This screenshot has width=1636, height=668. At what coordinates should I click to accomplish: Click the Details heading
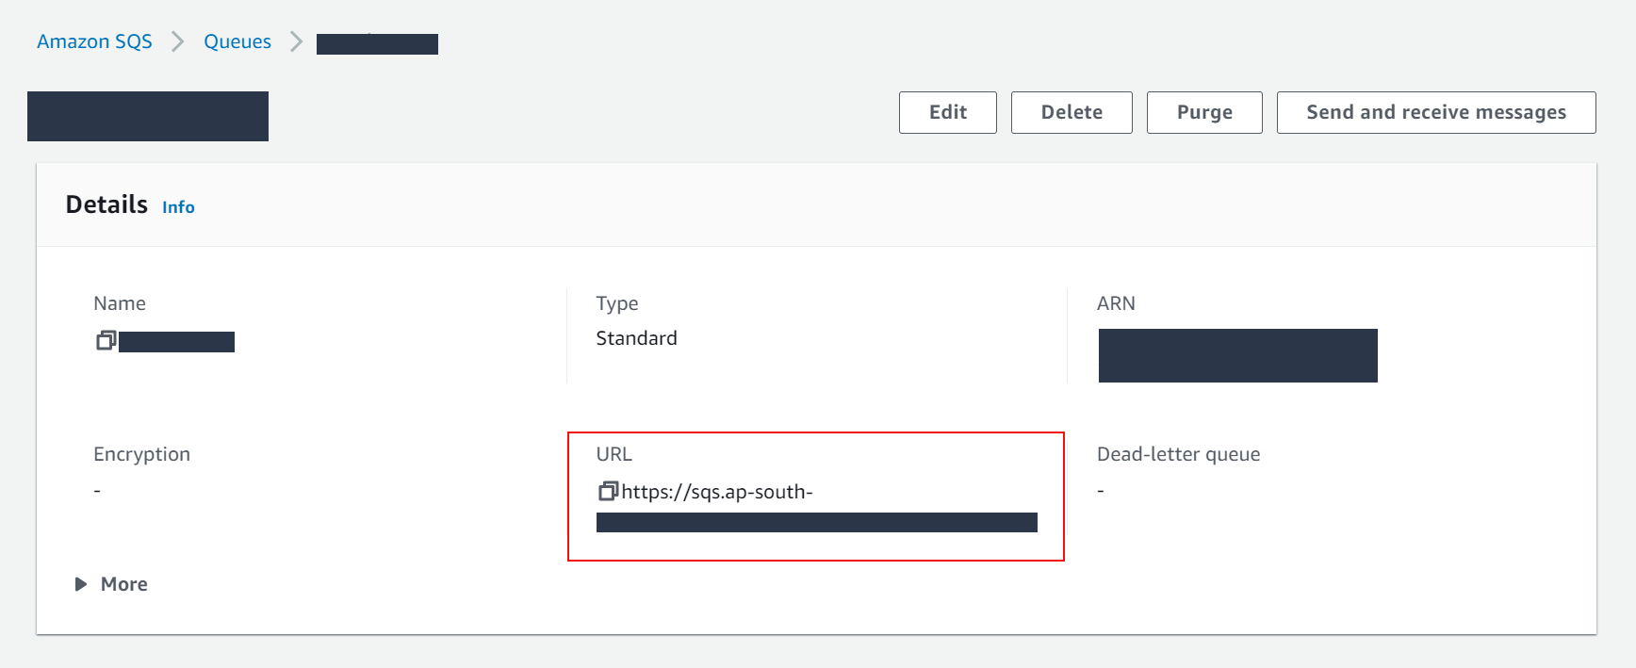point(106,204)
